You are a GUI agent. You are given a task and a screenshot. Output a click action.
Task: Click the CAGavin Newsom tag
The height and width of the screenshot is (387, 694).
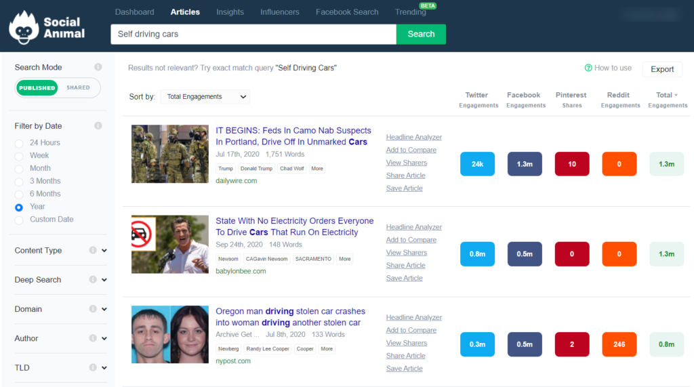[x=266, y=259]
